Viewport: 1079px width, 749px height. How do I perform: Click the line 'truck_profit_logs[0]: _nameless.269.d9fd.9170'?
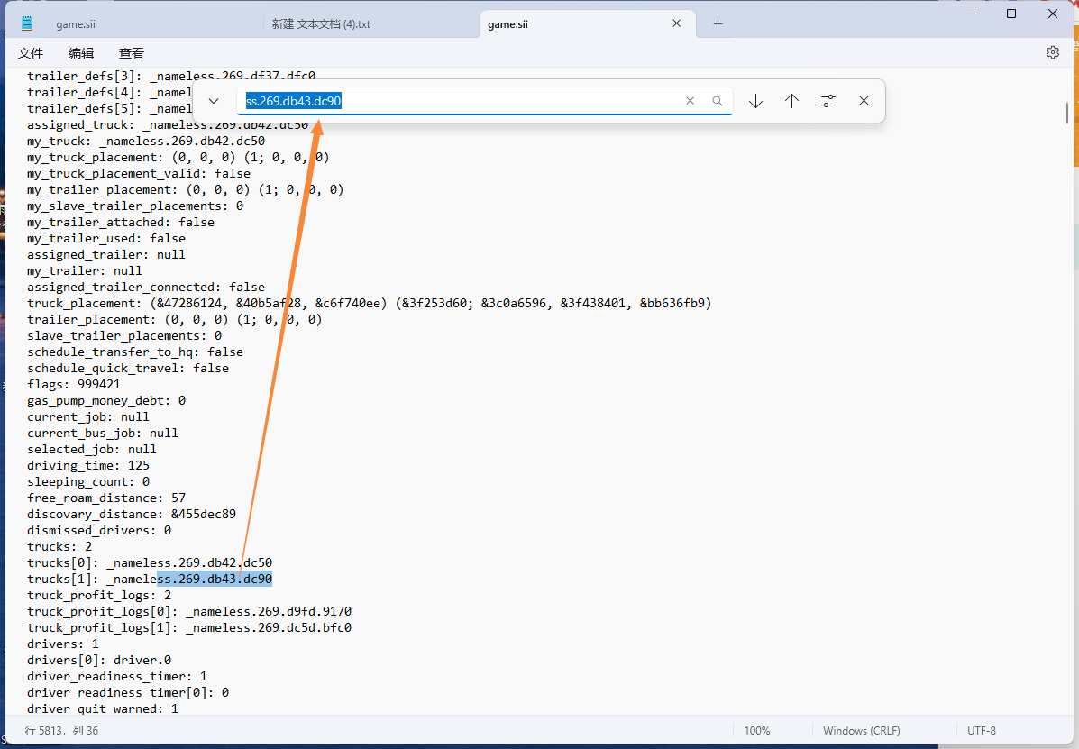click(189, 611)
